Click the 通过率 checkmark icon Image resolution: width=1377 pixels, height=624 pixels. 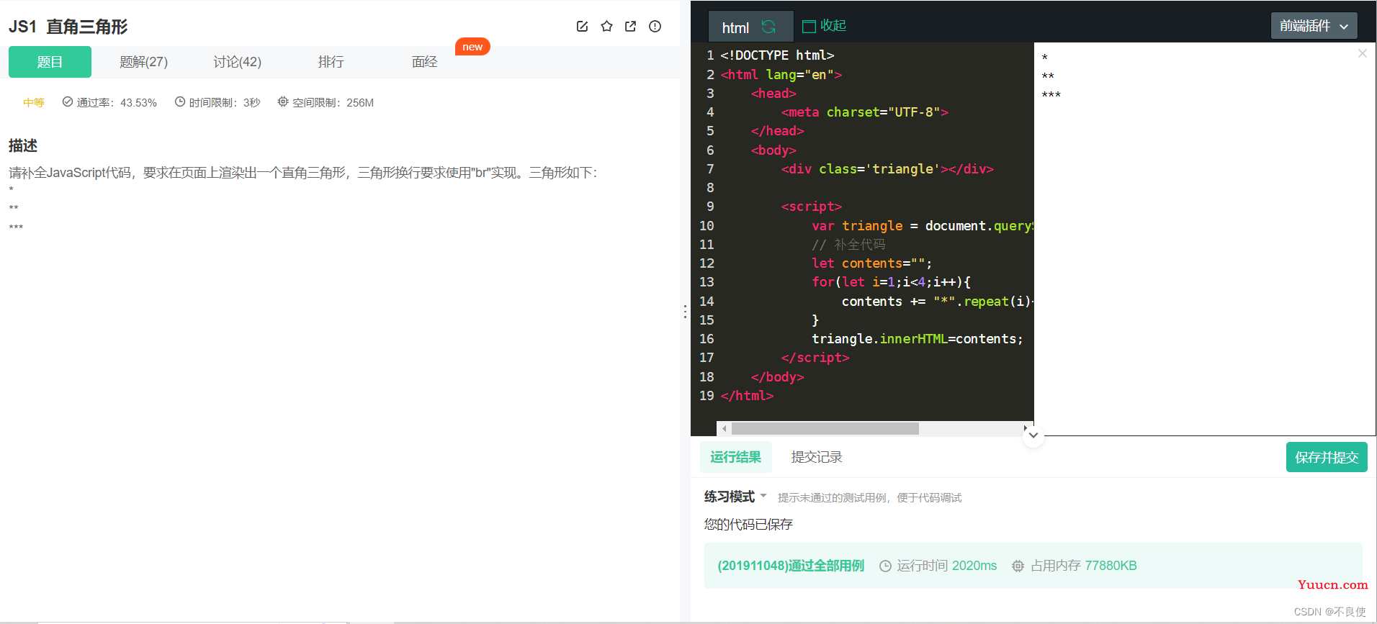click(x=68, y=101)
